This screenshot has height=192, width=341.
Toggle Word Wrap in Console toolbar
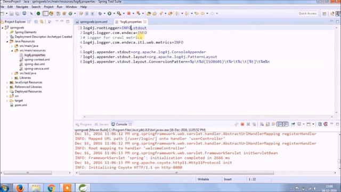(273, 124)
